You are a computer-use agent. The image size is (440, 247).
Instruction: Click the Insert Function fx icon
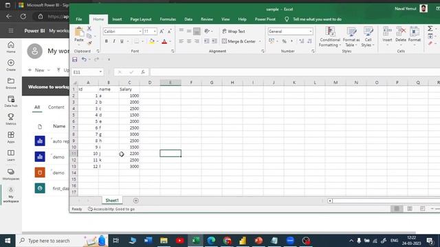pyautogui.click(x=143, y=72)
